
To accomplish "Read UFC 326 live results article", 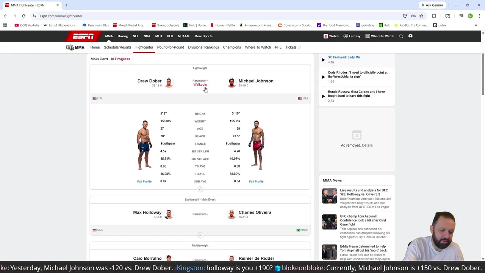I will point(364,192).
